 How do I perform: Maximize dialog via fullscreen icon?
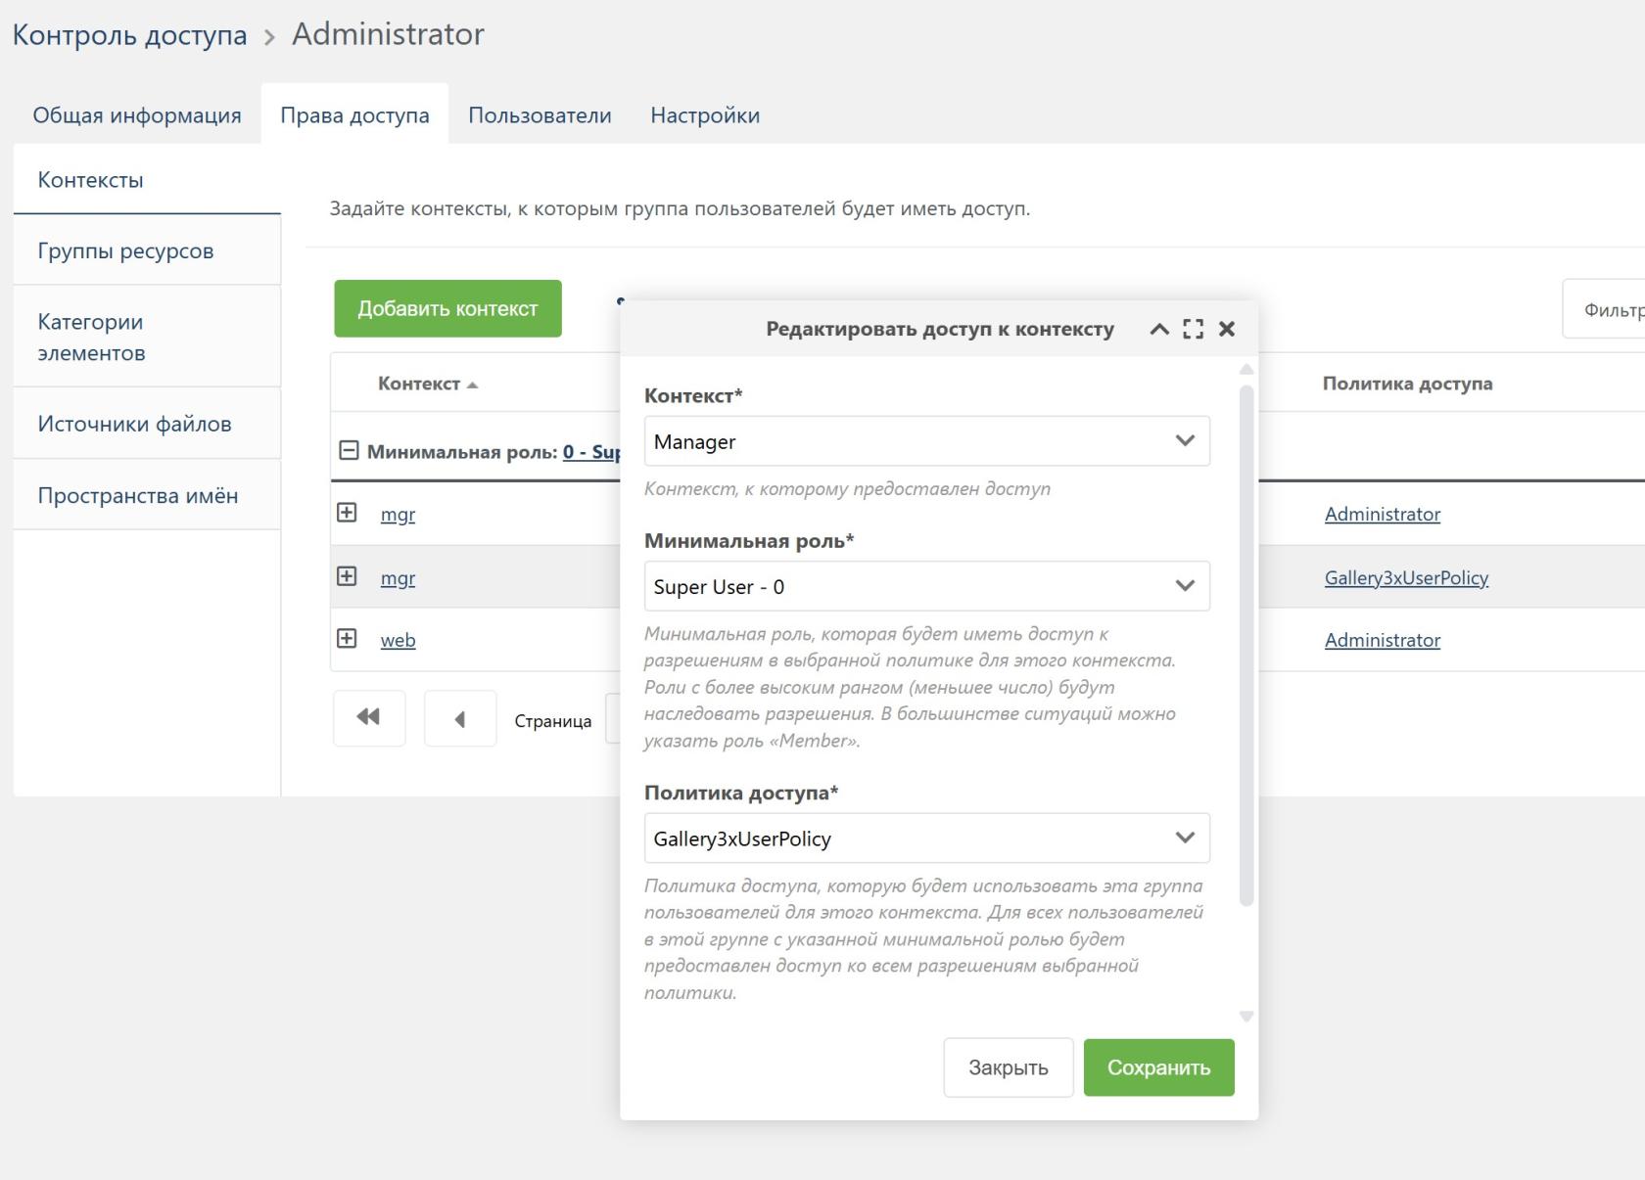[x=1192, y=330]
